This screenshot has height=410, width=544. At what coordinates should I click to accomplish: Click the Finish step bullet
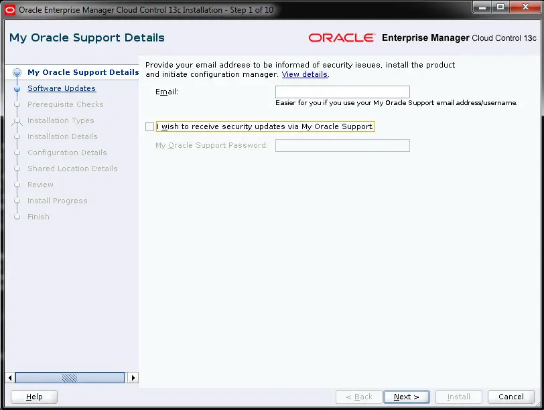pos(17,217)
